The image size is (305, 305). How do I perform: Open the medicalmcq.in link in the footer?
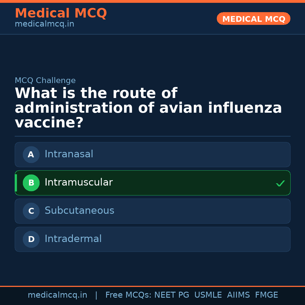coord(57,295)
